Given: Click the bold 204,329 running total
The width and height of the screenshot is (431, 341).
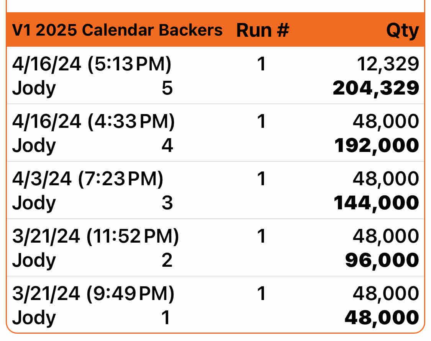Looking at the screenshot, I should (376, 88).
